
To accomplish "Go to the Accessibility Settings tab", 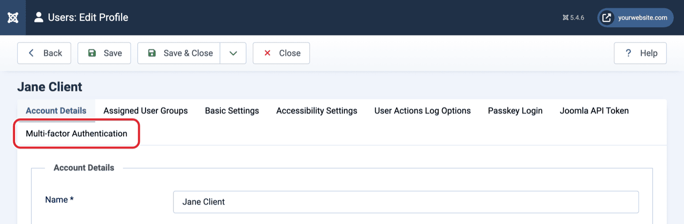I will tap(317, 111).
